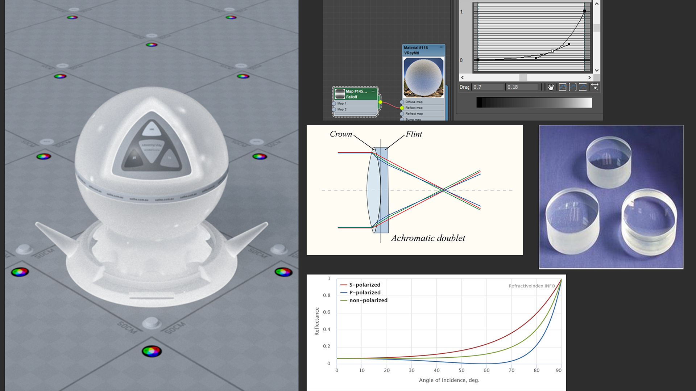Click the curve scroll right arrow
This screenshot has height=391, width=696.
point(589,77)
